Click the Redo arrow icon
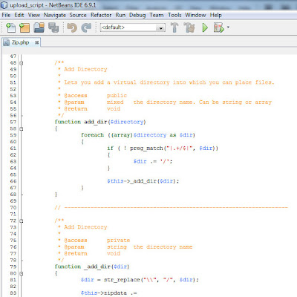This screenshot has height=297, width=297. [86, 27]
